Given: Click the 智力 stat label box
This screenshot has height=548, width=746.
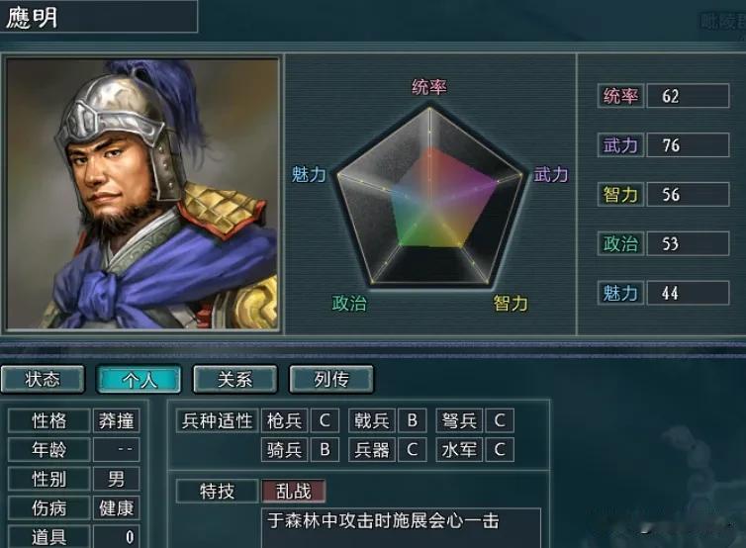Looking at the screenshot, I should tap(620, 195).
